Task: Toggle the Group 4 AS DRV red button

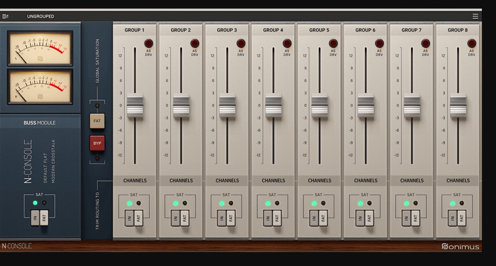Action: [287, 43]
